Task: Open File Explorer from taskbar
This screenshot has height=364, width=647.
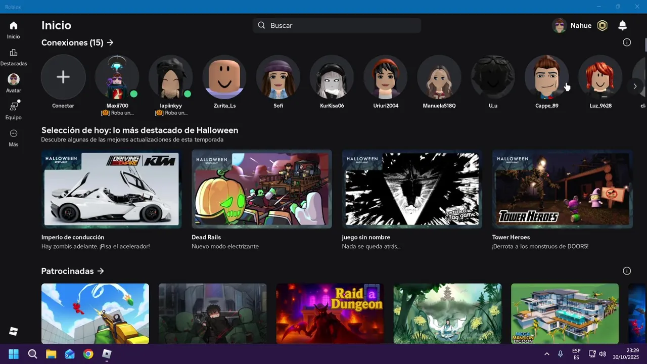Action: [x=51, y=354]
